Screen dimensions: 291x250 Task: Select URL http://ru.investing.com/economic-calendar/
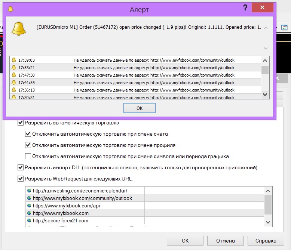(x=145, y=191)
